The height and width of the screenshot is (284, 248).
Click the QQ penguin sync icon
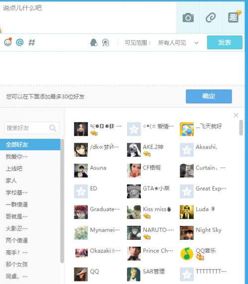(x=94, y=43)
